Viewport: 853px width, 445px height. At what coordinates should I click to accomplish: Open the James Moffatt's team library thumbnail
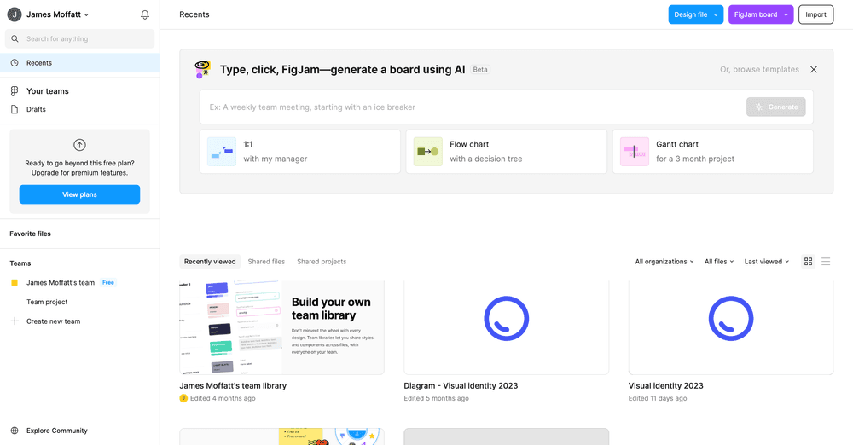(x=281, y=327)
